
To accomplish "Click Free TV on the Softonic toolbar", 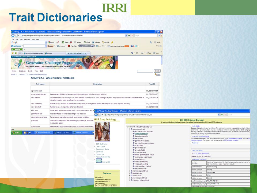I will coord(100,46).
